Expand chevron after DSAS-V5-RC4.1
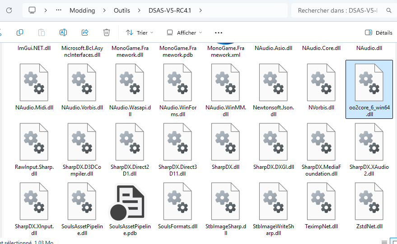 click(201, 10)
